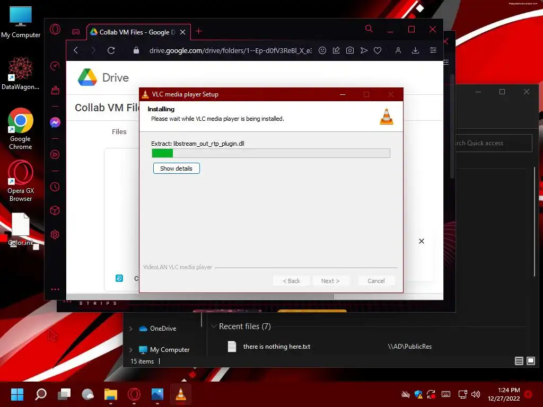The width and height of the screenshot is (543, 407).
Task: Open Opera downloads arrow icon
Action: click(416, 50)
